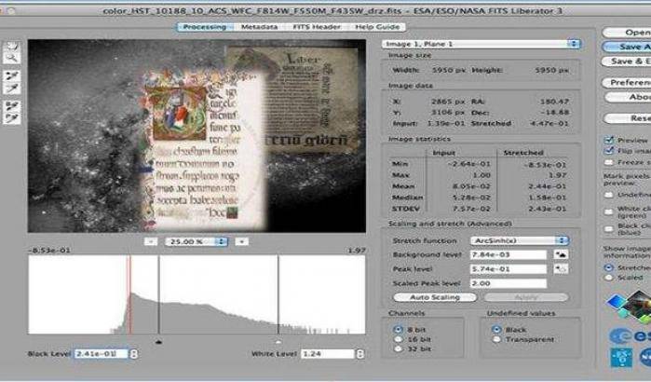651x382 pixels.
Task: Open the Preferences button
Action: [x=627, y=83]
